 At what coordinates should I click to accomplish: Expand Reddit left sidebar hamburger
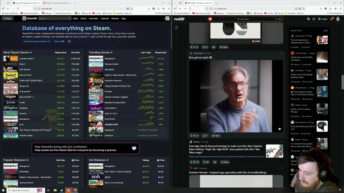click(176, 27)
